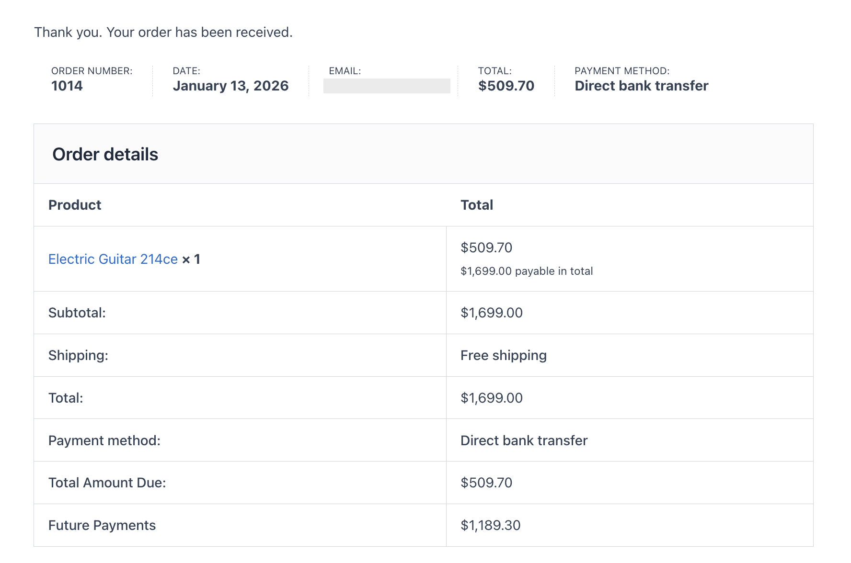Click the Total Amount Due: label
This screenshot has height=563, width=851.
pyautogui.click(x=107, y=483)
